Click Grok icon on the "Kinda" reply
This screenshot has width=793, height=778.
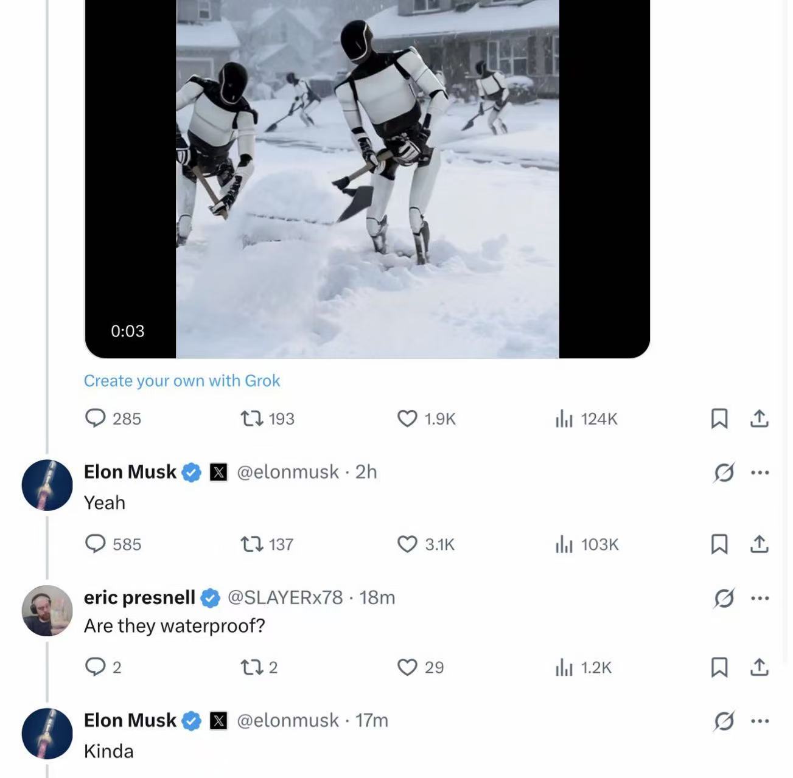pos(724,721)
